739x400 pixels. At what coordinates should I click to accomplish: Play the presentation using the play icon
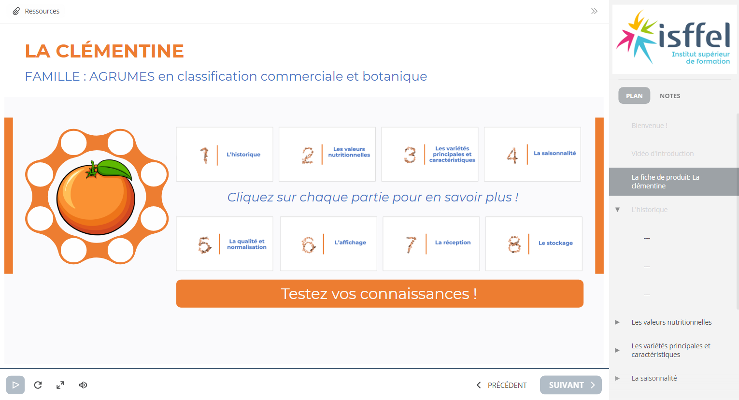pyautogui.click(x=15, y=385)
